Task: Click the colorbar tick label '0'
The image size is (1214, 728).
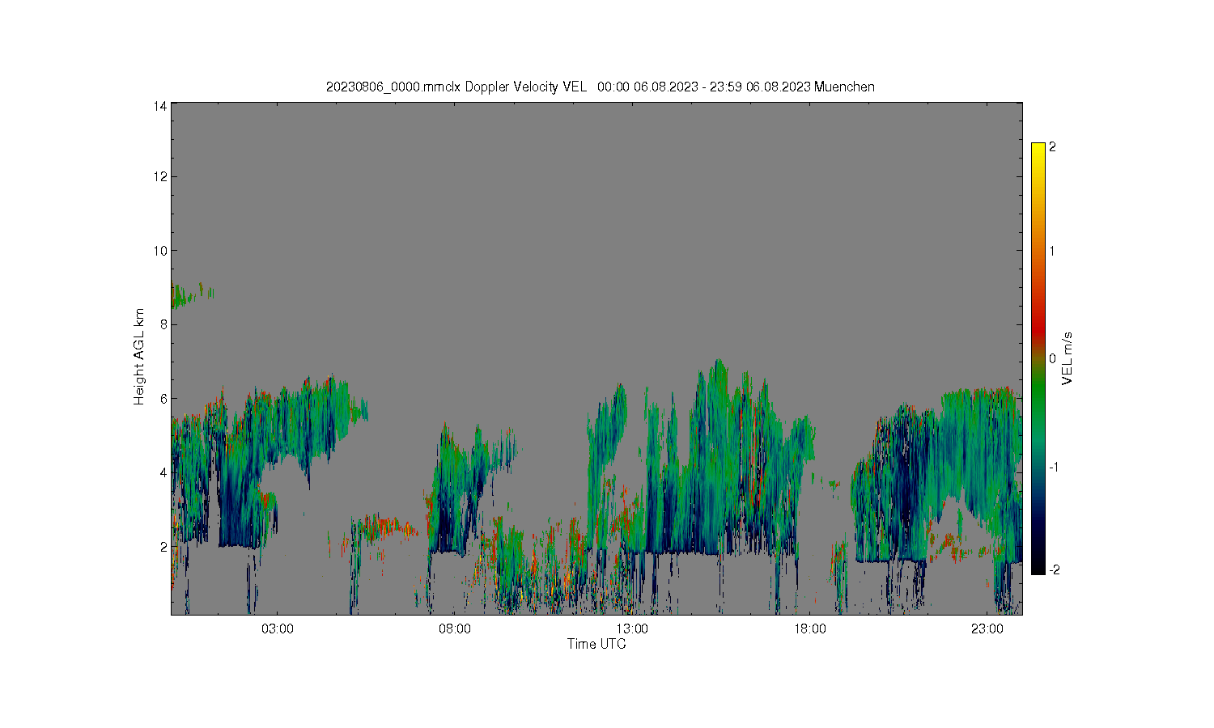Action: tap(1052, 358)
